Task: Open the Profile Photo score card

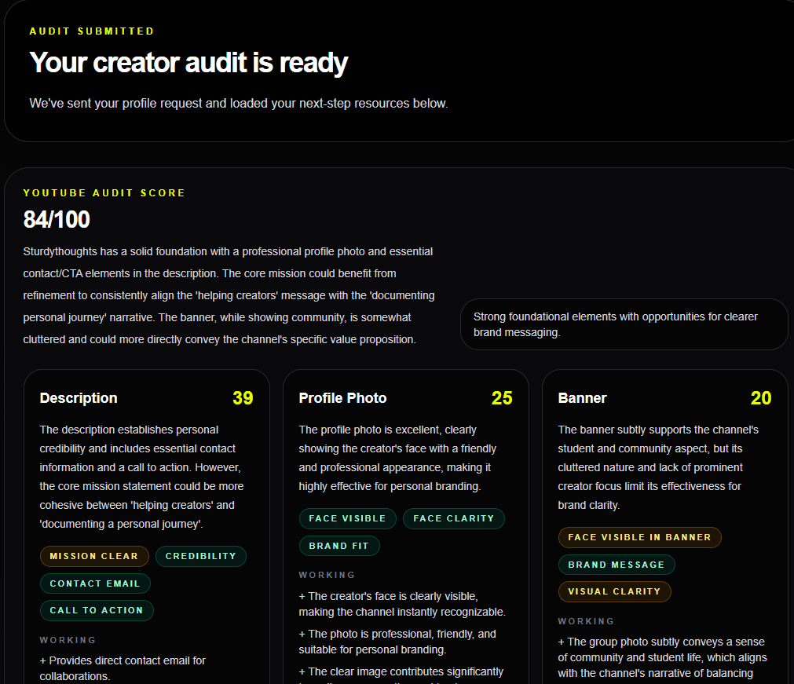Action: 342,398
